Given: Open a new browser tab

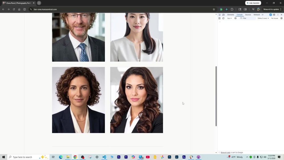Looking at the screenshot, I should (x=39, y=3).
